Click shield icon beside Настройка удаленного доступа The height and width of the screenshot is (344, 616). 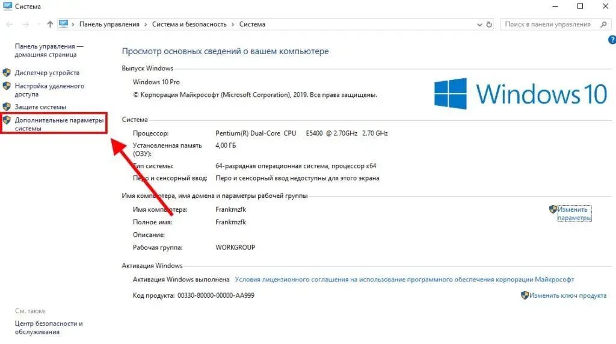click(x=7, y=85)
